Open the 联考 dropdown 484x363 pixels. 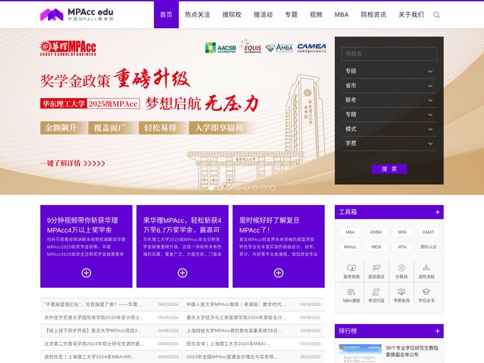coord(389,100)
